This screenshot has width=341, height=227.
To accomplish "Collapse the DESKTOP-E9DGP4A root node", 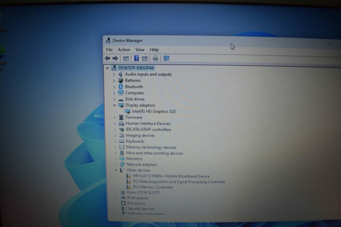I will click(x=107, y=68).
